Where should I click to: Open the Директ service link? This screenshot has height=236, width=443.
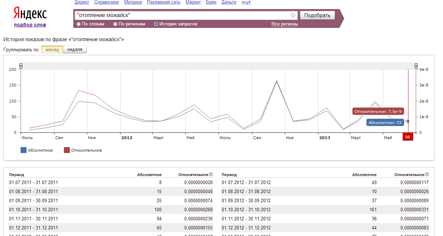(82, 2)
